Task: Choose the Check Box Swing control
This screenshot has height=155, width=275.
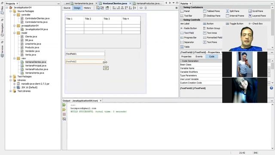Action: pos(256,24)
